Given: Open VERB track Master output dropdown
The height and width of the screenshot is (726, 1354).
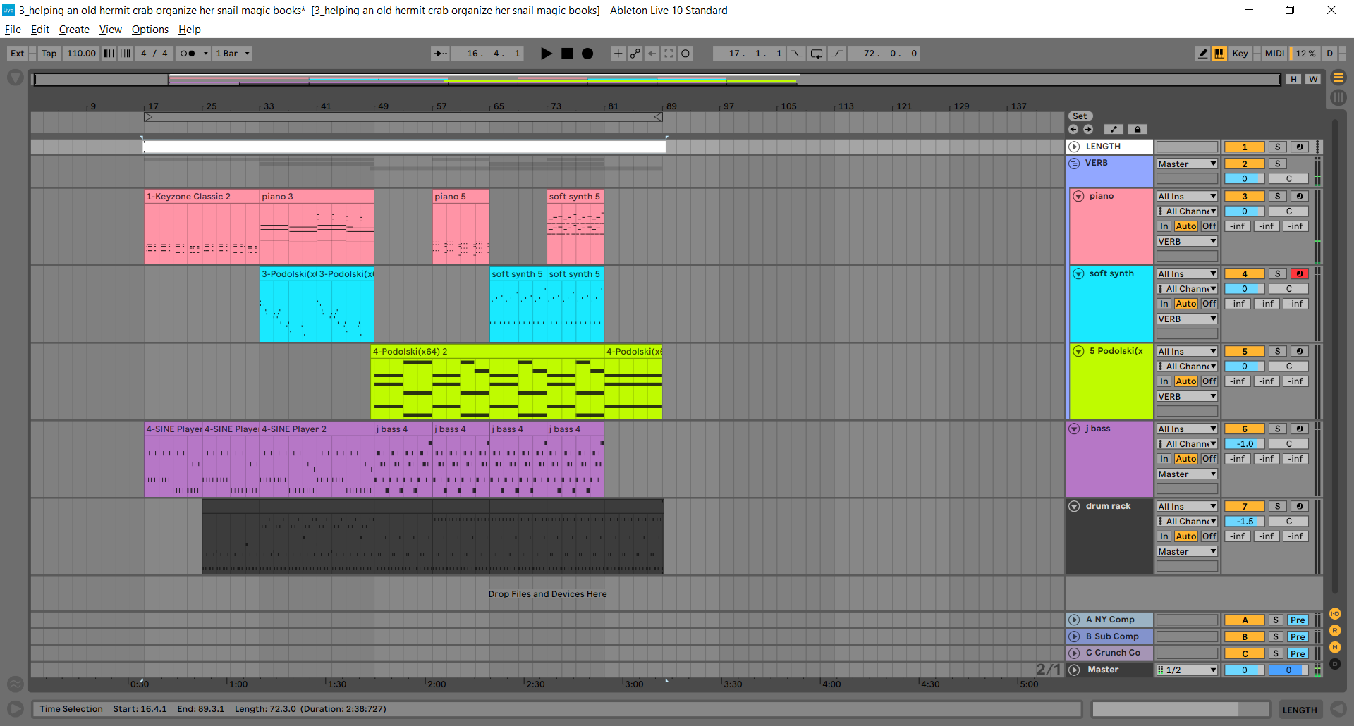Looking at the screenshot, I should point(1187,164).
